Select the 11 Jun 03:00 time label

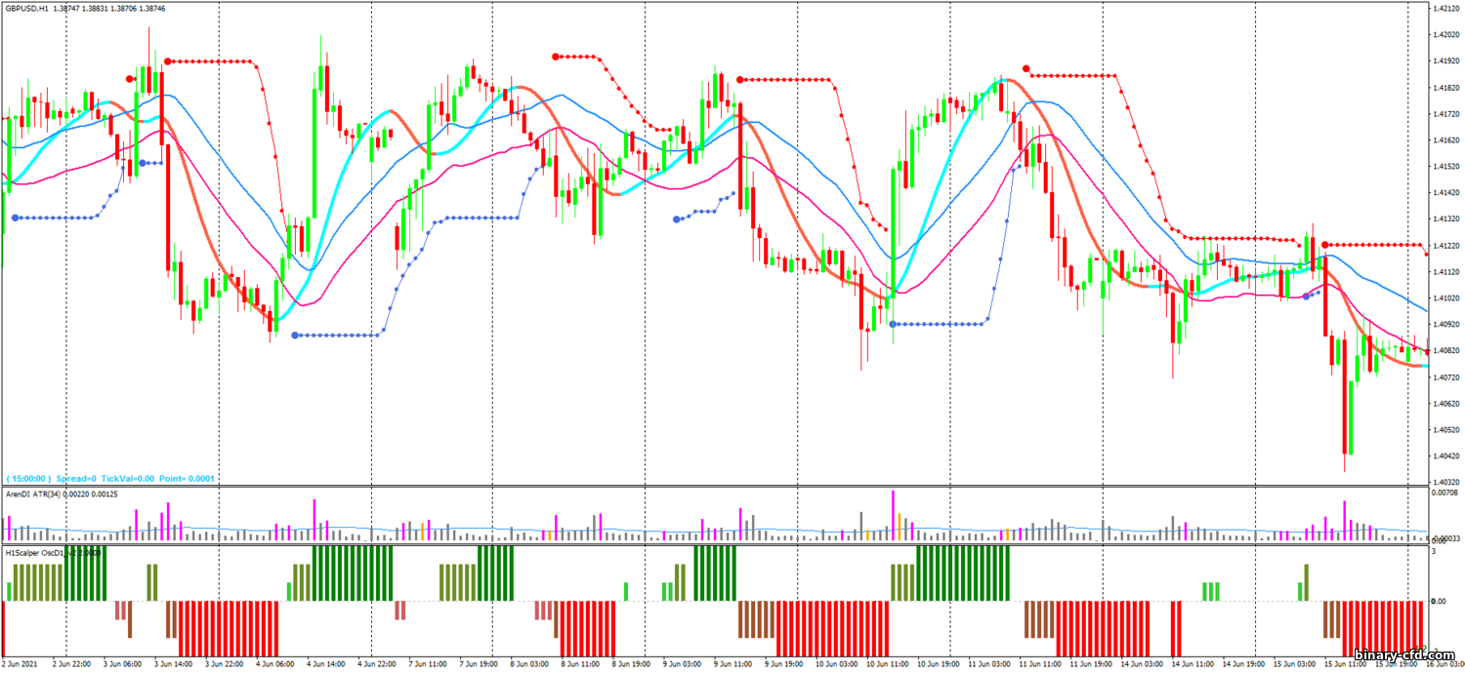point(988,664)
